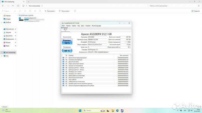Click the blue health status 'Хорошо 100 %' button
The height and width of the screenshot is (113, 202).
point(67,42)
